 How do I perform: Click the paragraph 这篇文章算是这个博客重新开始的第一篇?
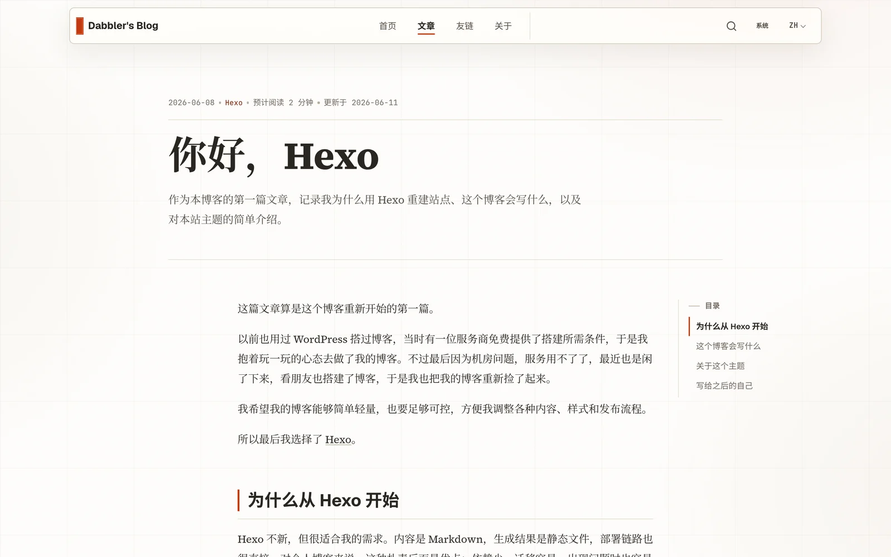coord(336,309)
